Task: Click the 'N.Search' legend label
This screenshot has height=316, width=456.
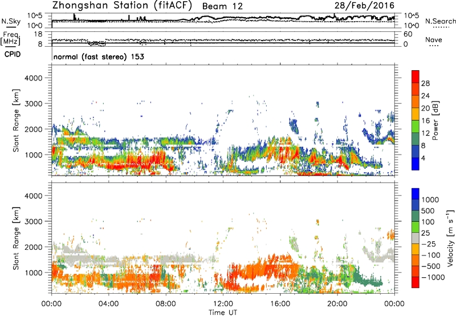Action: (440, 21)
